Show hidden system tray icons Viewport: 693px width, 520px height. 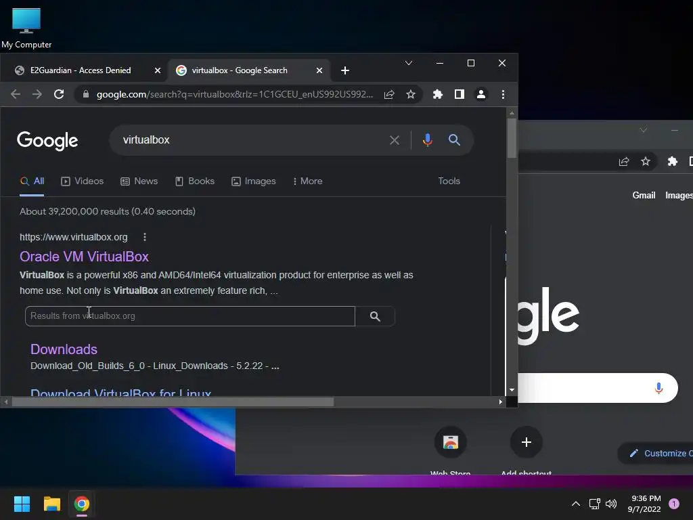click(576, 504)
